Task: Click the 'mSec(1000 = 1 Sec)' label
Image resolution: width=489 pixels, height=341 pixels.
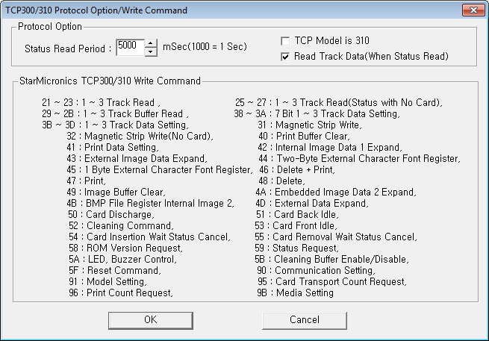Action: [205, 47]
